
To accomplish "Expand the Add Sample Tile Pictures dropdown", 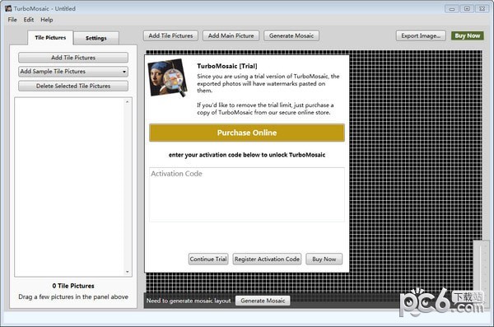I will click(73, 72).
